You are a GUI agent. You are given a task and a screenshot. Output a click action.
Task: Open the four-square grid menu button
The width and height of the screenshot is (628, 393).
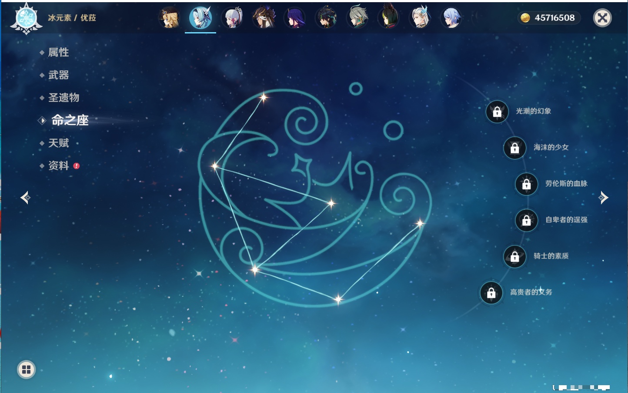tap(26, 370)
